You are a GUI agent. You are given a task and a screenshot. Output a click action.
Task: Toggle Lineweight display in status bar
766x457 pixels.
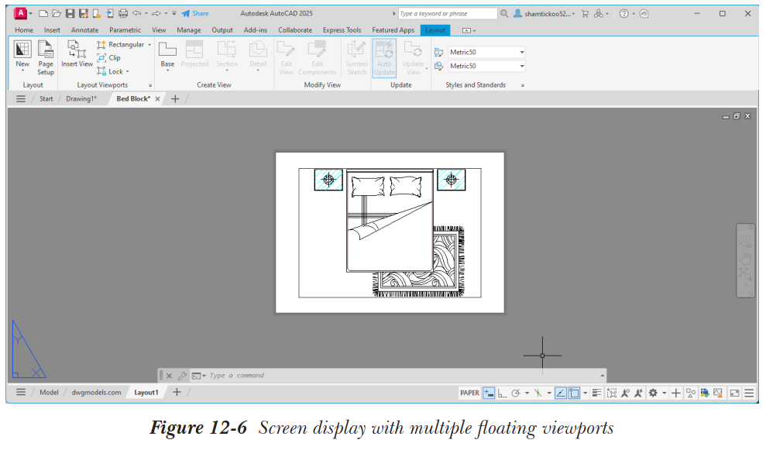click(596, 393)
